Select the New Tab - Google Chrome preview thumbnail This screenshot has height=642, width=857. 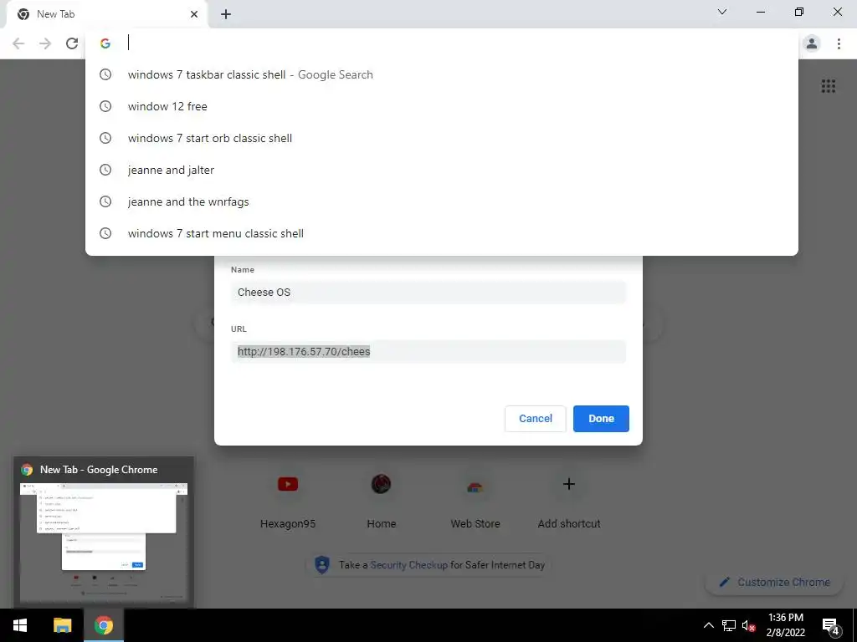click(x=104, y=543)
